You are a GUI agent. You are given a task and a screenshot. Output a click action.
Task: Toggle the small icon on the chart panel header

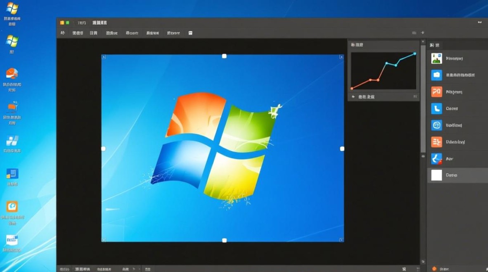click(416, 97)
